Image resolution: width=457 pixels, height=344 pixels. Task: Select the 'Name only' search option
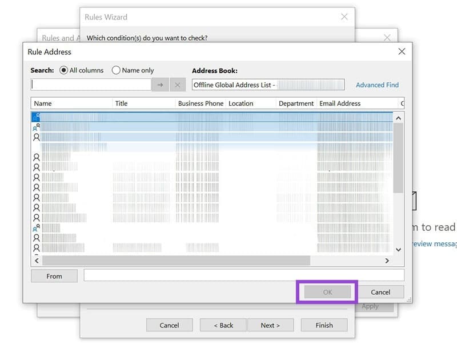pos(117,70)
